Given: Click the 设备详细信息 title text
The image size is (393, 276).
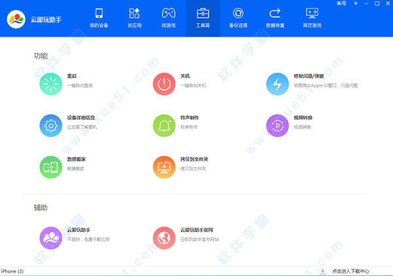Looking at the screenshot, I should (x=81, y=117).
